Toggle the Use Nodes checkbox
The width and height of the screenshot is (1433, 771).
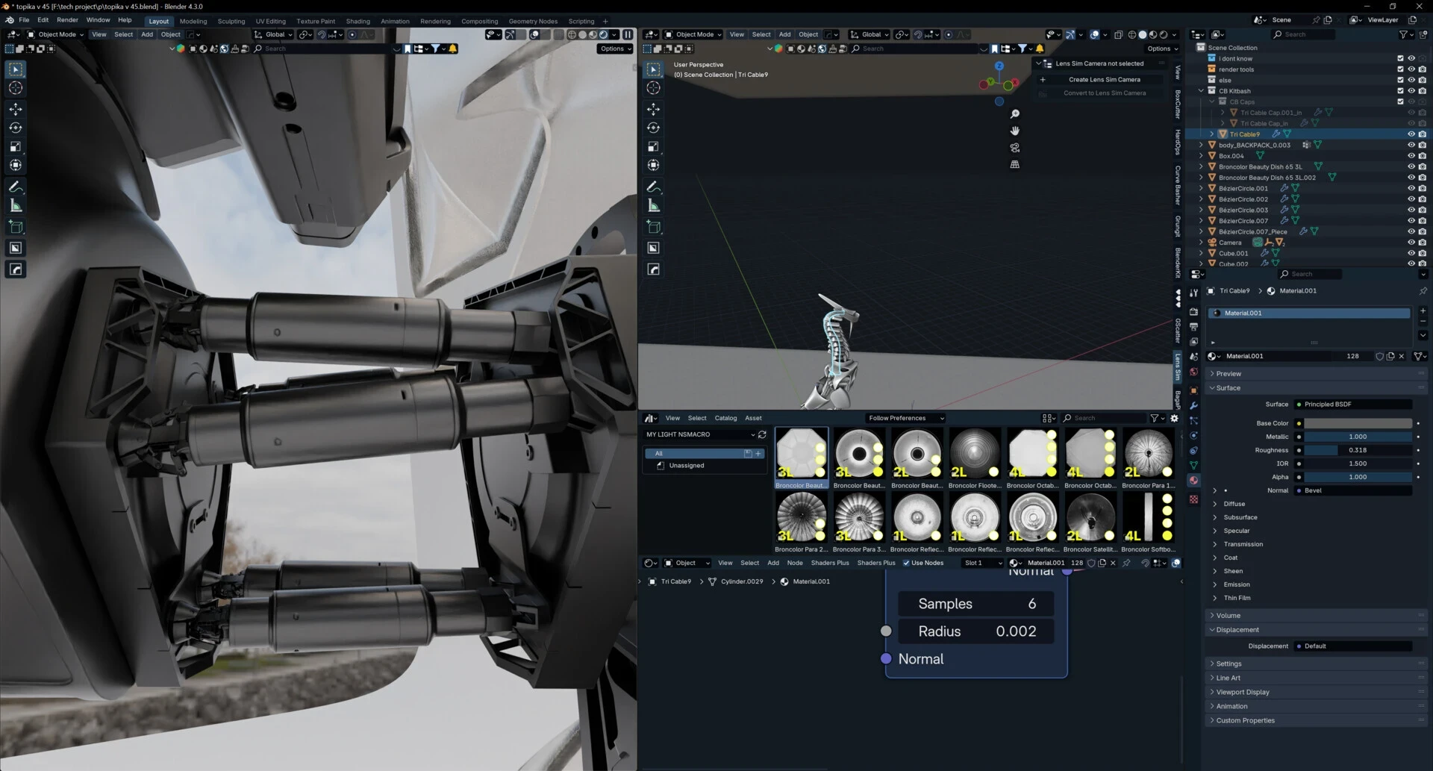click(906, 563)
